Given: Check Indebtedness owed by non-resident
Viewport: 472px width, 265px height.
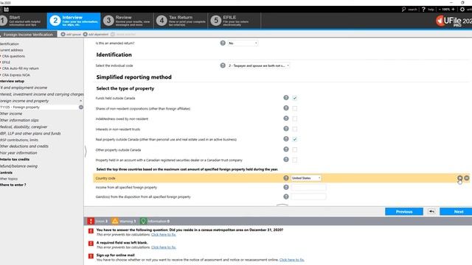Looking at the screenshot, I should coord(295,119).
